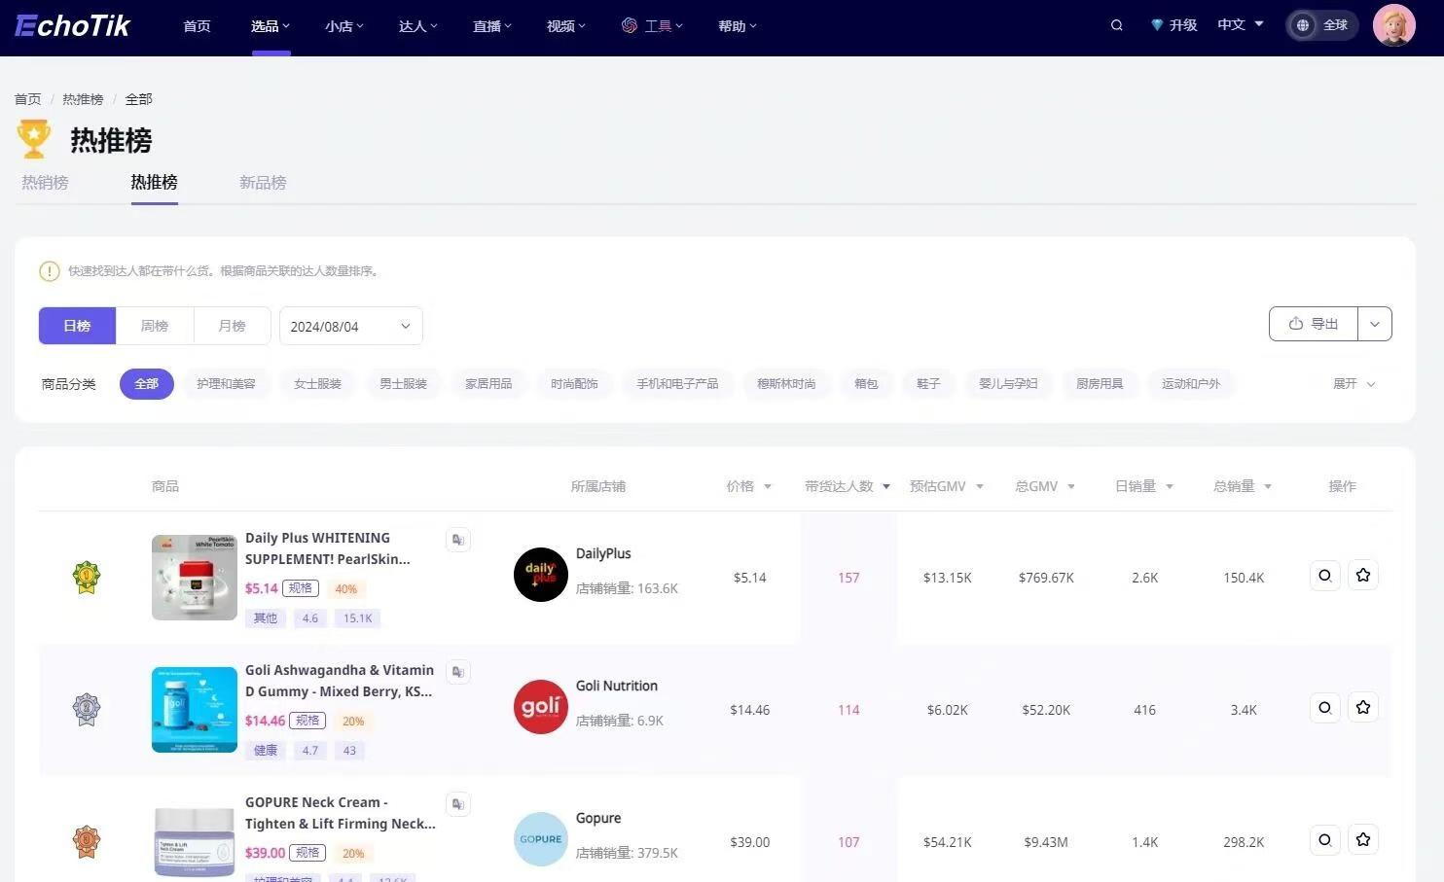
Task: Open the user avatar profile
Action: tap(1393, 25)
